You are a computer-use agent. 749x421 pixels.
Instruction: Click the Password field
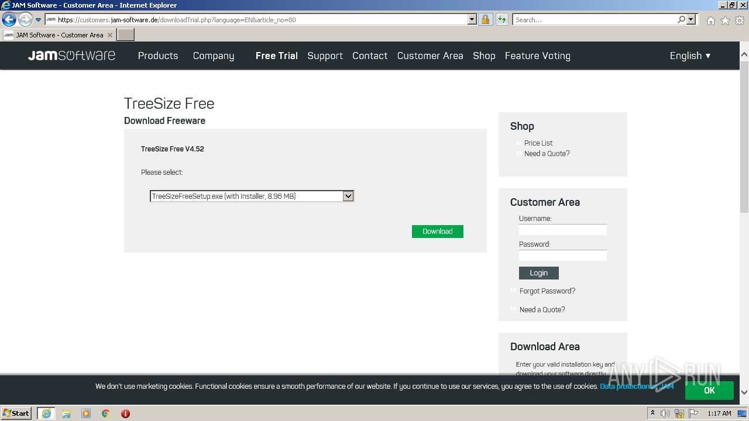[x=563, y=256]
